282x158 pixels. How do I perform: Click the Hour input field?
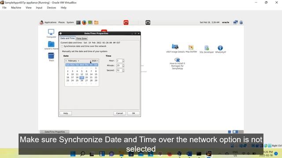(119, 61)
